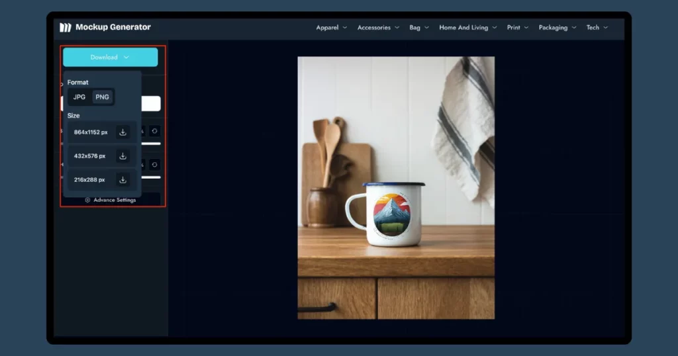This screenshot has width=678, height=356.
Task: Click the Mockup Generator logo icon
Action: pyautogui.click(x=65, y=27)
